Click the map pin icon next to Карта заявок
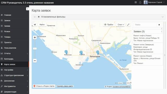Image resolution: width=167 pixels, height=94 pixels. [2, 64]
